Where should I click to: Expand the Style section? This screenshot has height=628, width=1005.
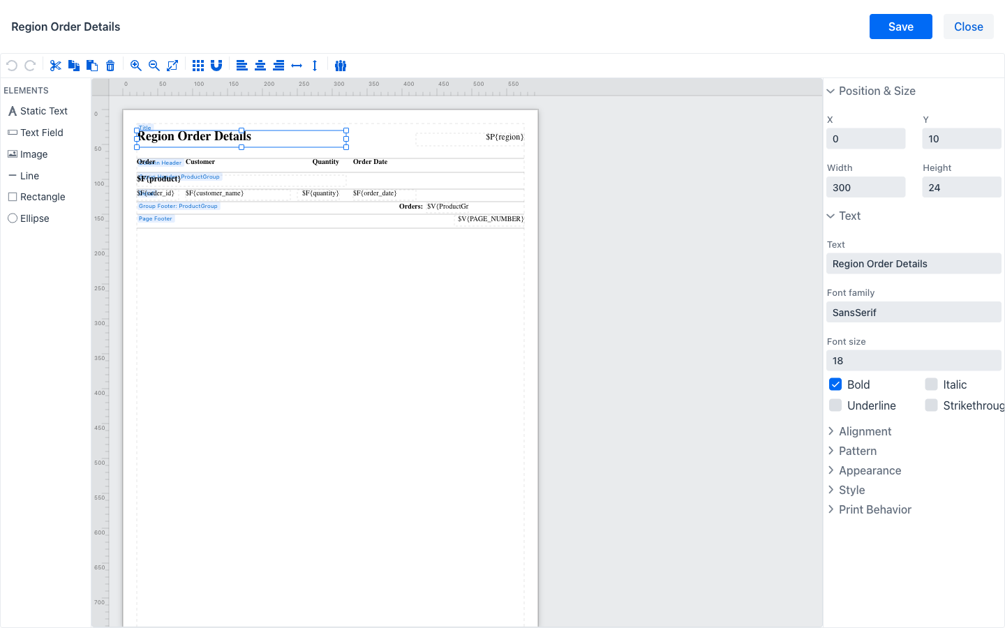point(846,490)
